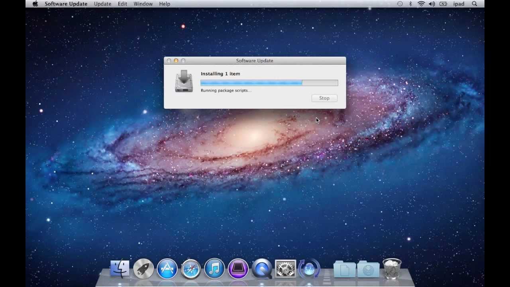Launch Safari from the Dock
510x287 pixels.
(191, 269)
